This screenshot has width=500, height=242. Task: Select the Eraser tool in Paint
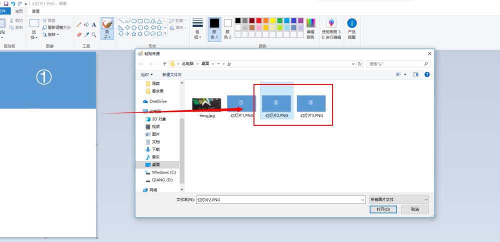pyautogui.click(x=79, y=34)
